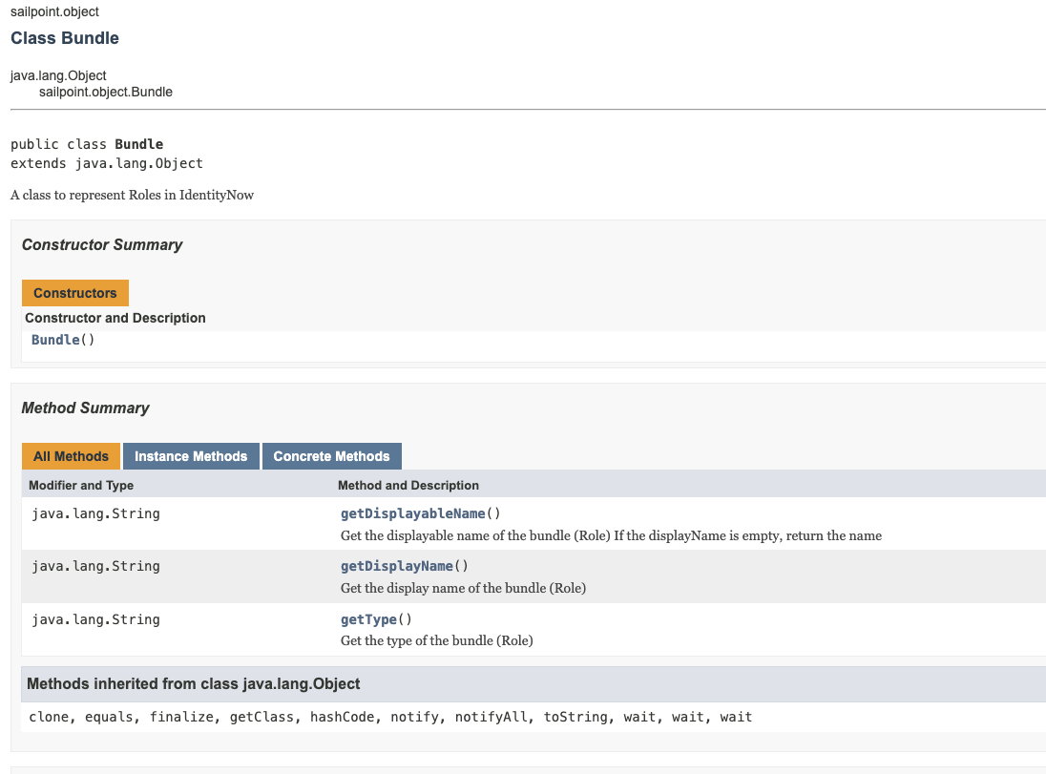Click sailpoint.object.Bundle in the inheritance tree
The width and height of the screenshot is (1046, 774).
tap(106, 92)
